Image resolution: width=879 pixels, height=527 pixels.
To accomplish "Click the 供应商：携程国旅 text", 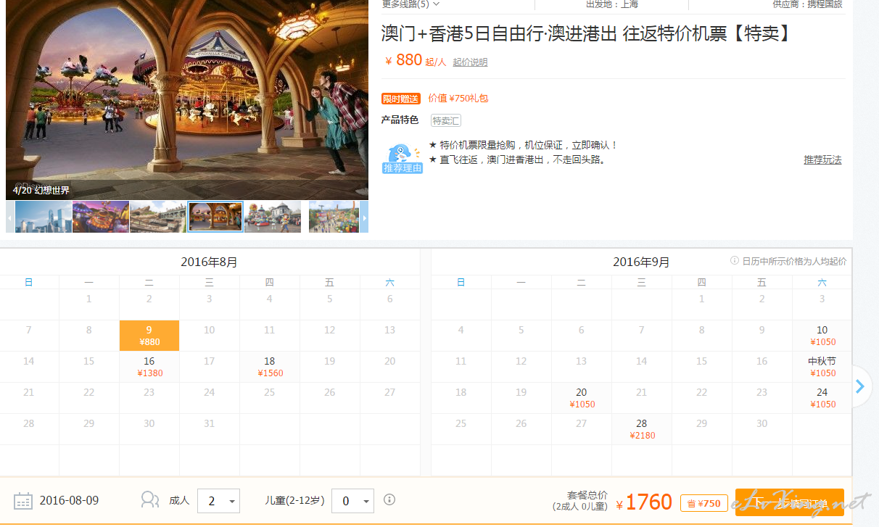I will click(807, 4).
